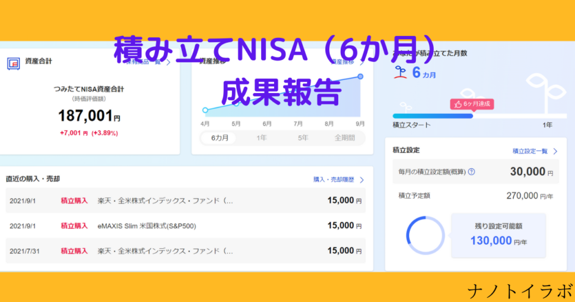The width and height of the screenshot is (575, 302).
Task: Select 2021/7/31 楽天・全米株式 purchase row
Action: pos(185,251)
